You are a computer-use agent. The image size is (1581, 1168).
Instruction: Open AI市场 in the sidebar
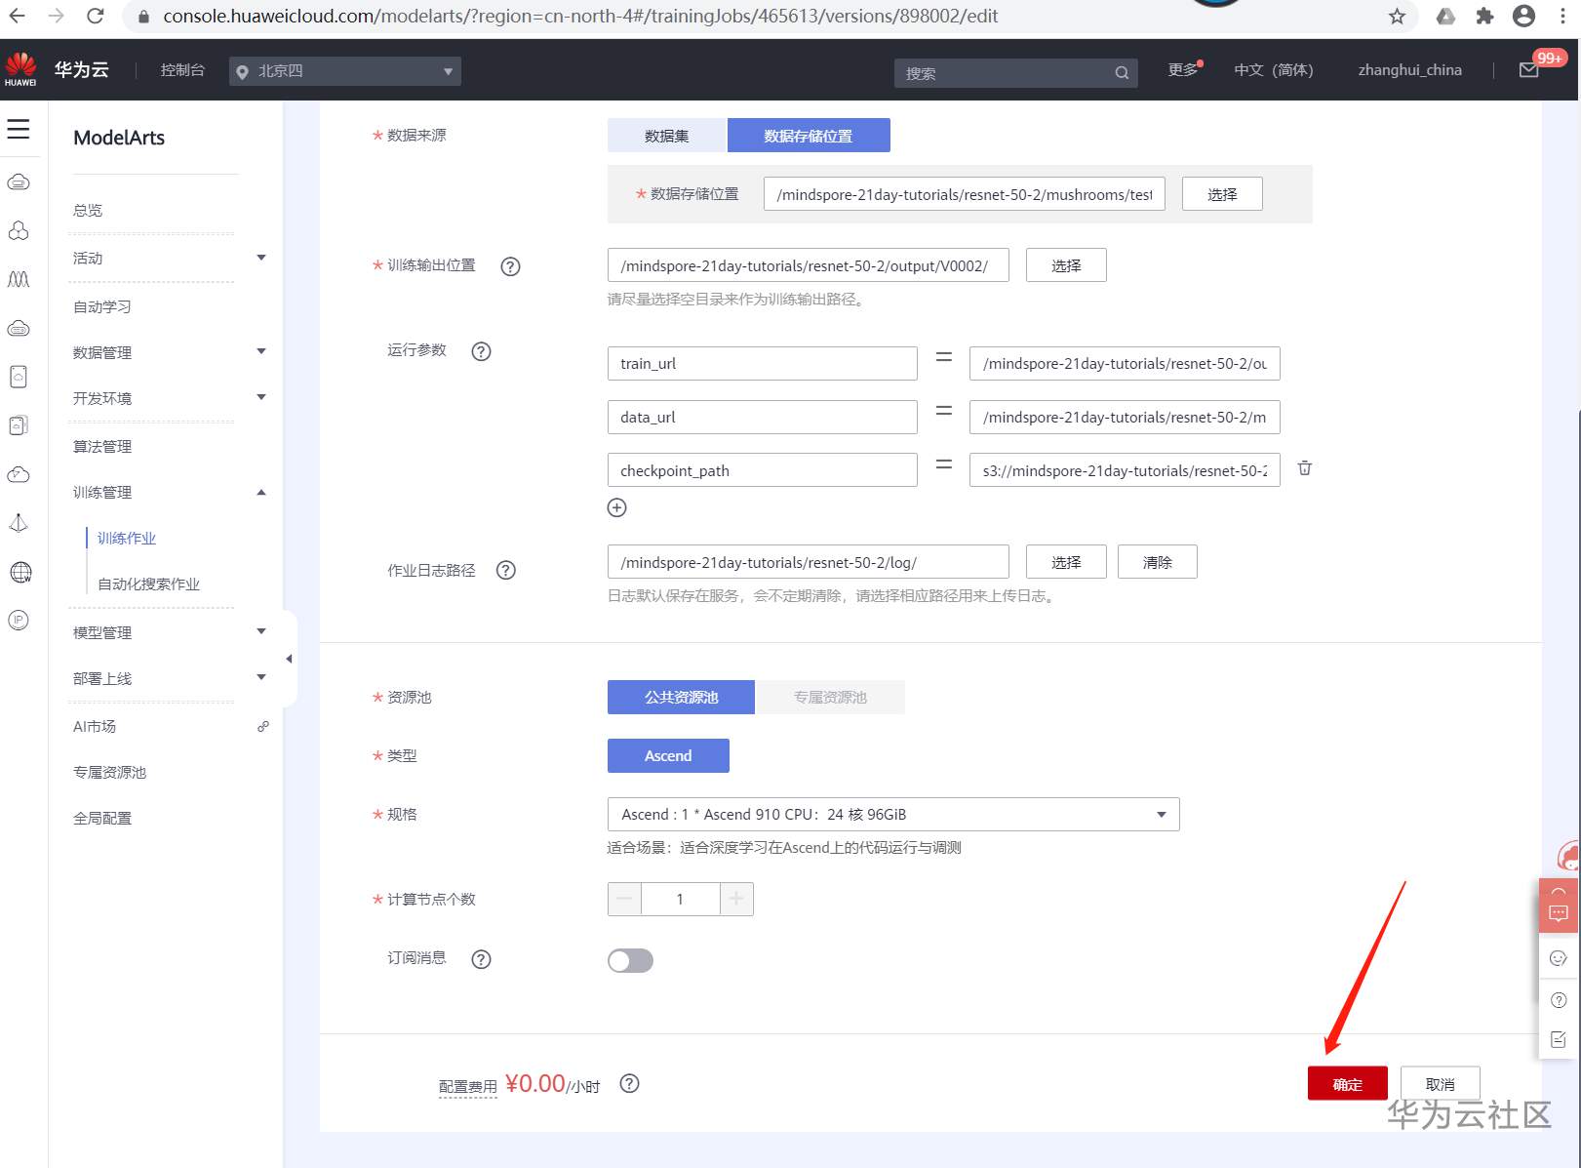coord(95,726)
